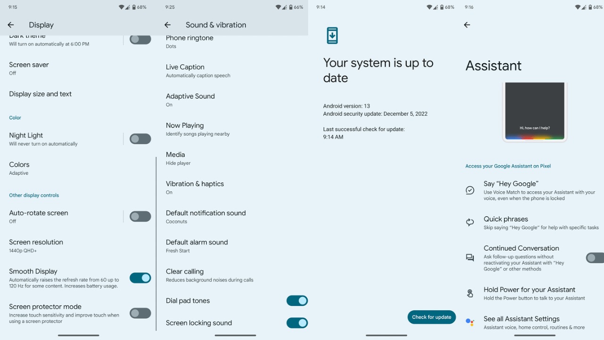The image size is (604, 340).
Task: Tap the "Other display controls" section header
Action: (34, 195)
